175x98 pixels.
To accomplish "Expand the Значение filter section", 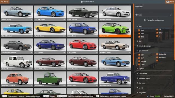I will 154,83.
